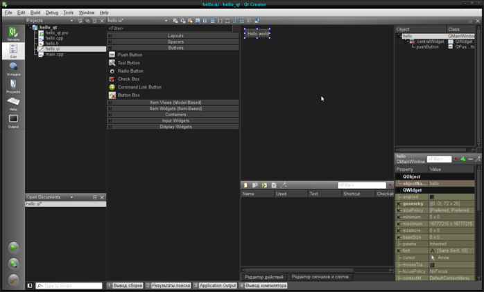Apply Lay Out Horizontally toolbar icon
This screenshot has height=292, width=484.
pos(205,21)
